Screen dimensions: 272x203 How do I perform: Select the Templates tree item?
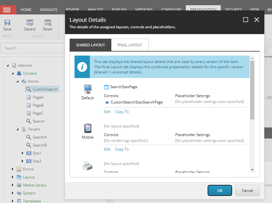32,201
